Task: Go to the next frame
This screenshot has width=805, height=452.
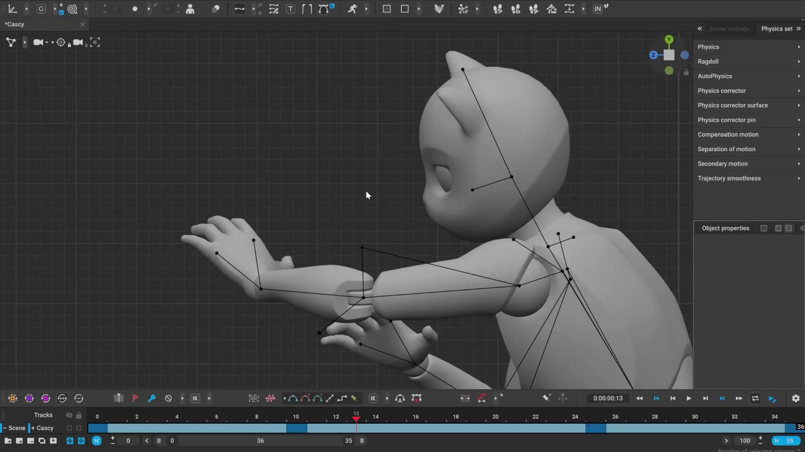Action: coord(706,398)
